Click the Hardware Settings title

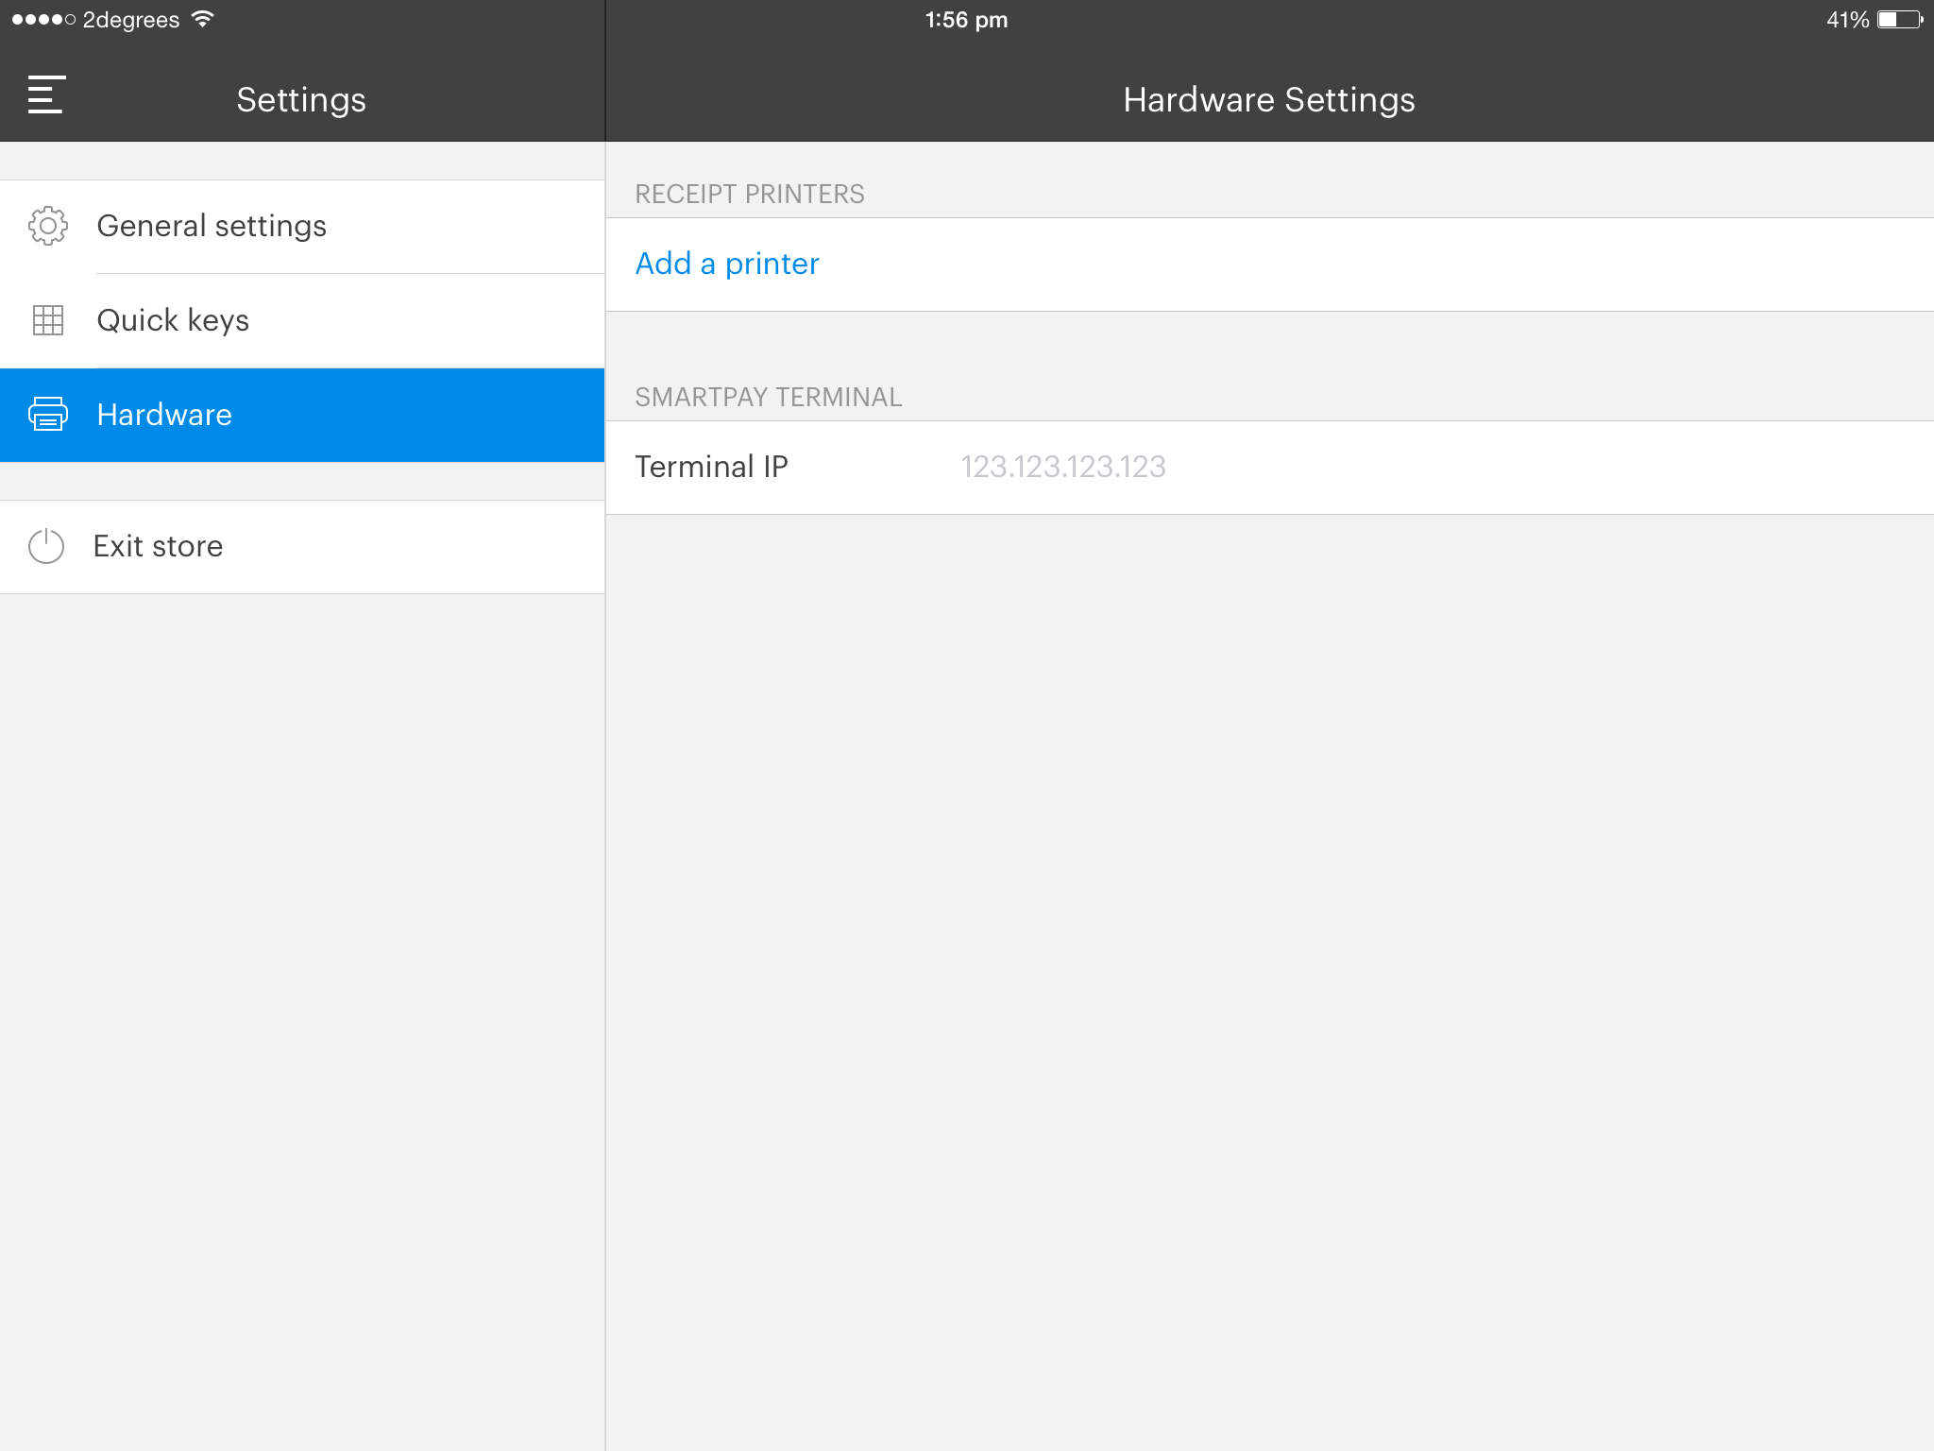[x=1268, y=100]
